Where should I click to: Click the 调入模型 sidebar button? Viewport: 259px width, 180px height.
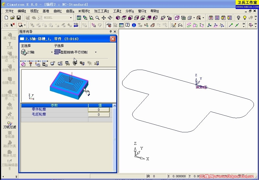9,36
